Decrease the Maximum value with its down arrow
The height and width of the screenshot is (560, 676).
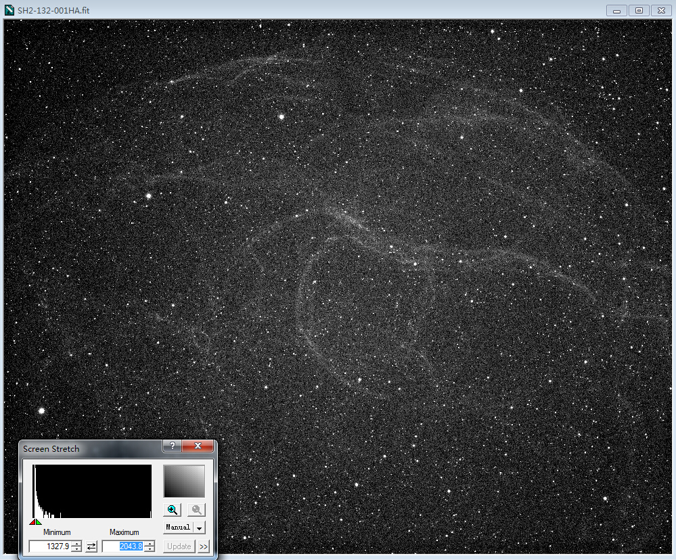(x=150, y=549)
